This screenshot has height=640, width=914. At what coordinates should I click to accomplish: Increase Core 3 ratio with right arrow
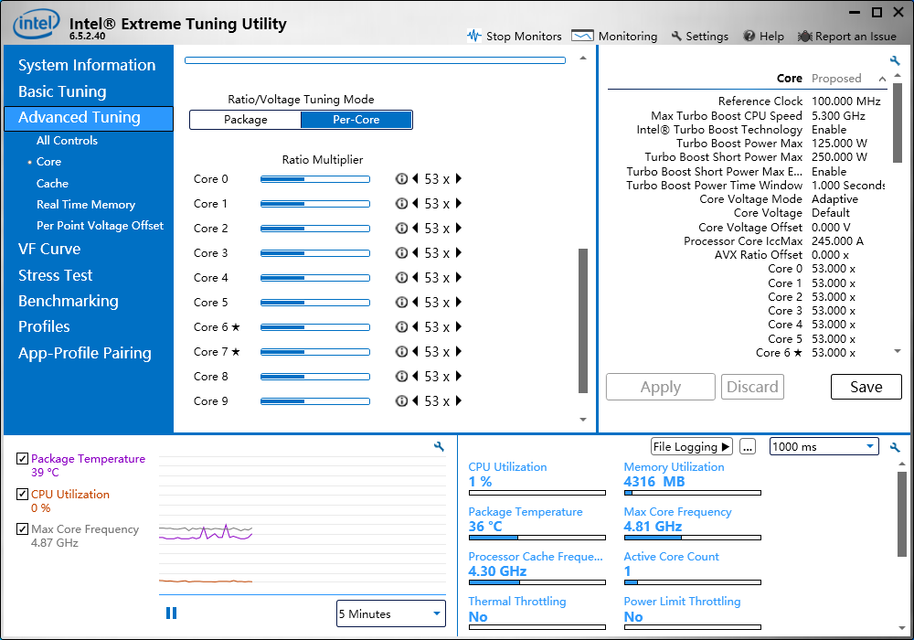(459, 253)
